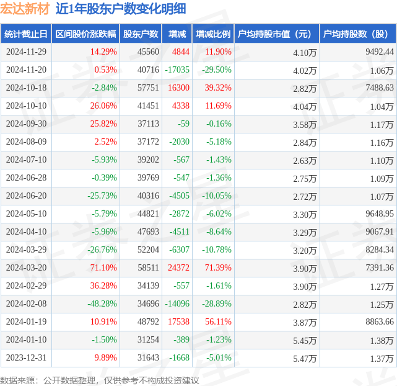Click the date cell 2024-02-29

click(27, 286)
